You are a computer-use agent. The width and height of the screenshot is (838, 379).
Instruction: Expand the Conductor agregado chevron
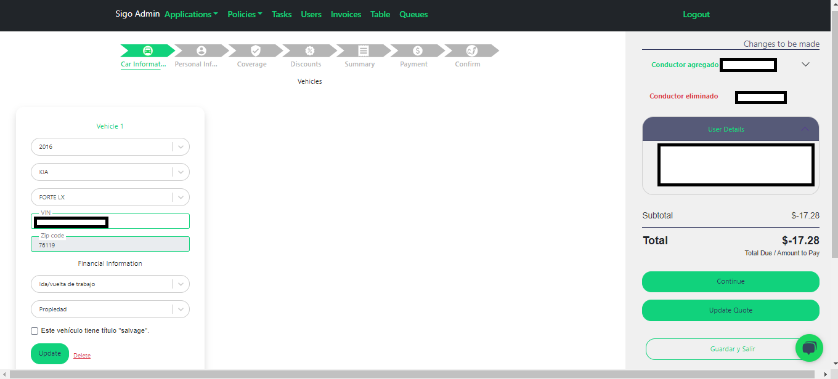[x=805, y=65]
